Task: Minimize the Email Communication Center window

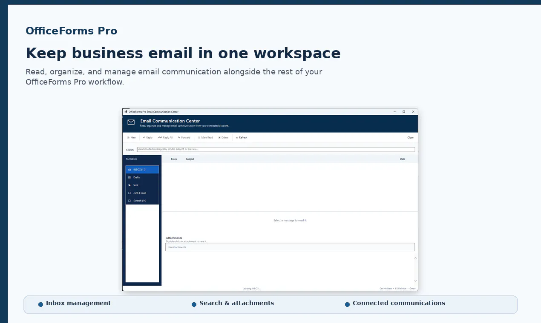Action: pyautogui.click(x=395, y=112)
